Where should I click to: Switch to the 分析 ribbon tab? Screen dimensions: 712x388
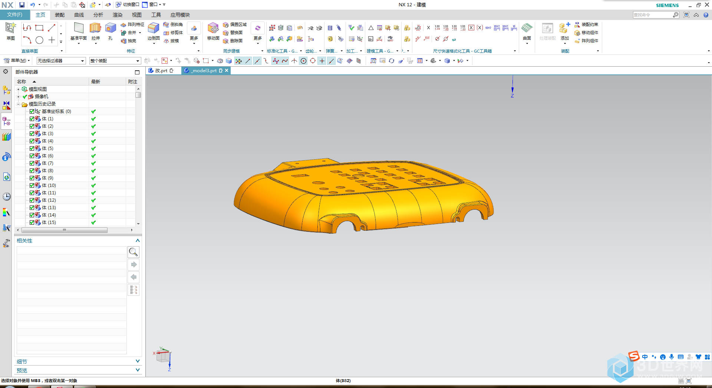(98, 15)
